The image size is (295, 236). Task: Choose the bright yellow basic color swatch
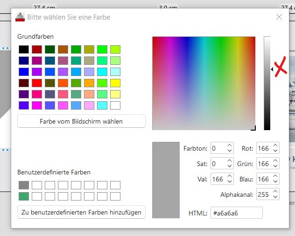(x=115, y=83)
